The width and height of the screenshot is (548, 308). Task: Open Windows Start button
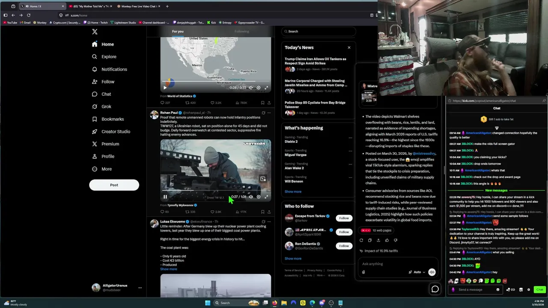[208, 303]
